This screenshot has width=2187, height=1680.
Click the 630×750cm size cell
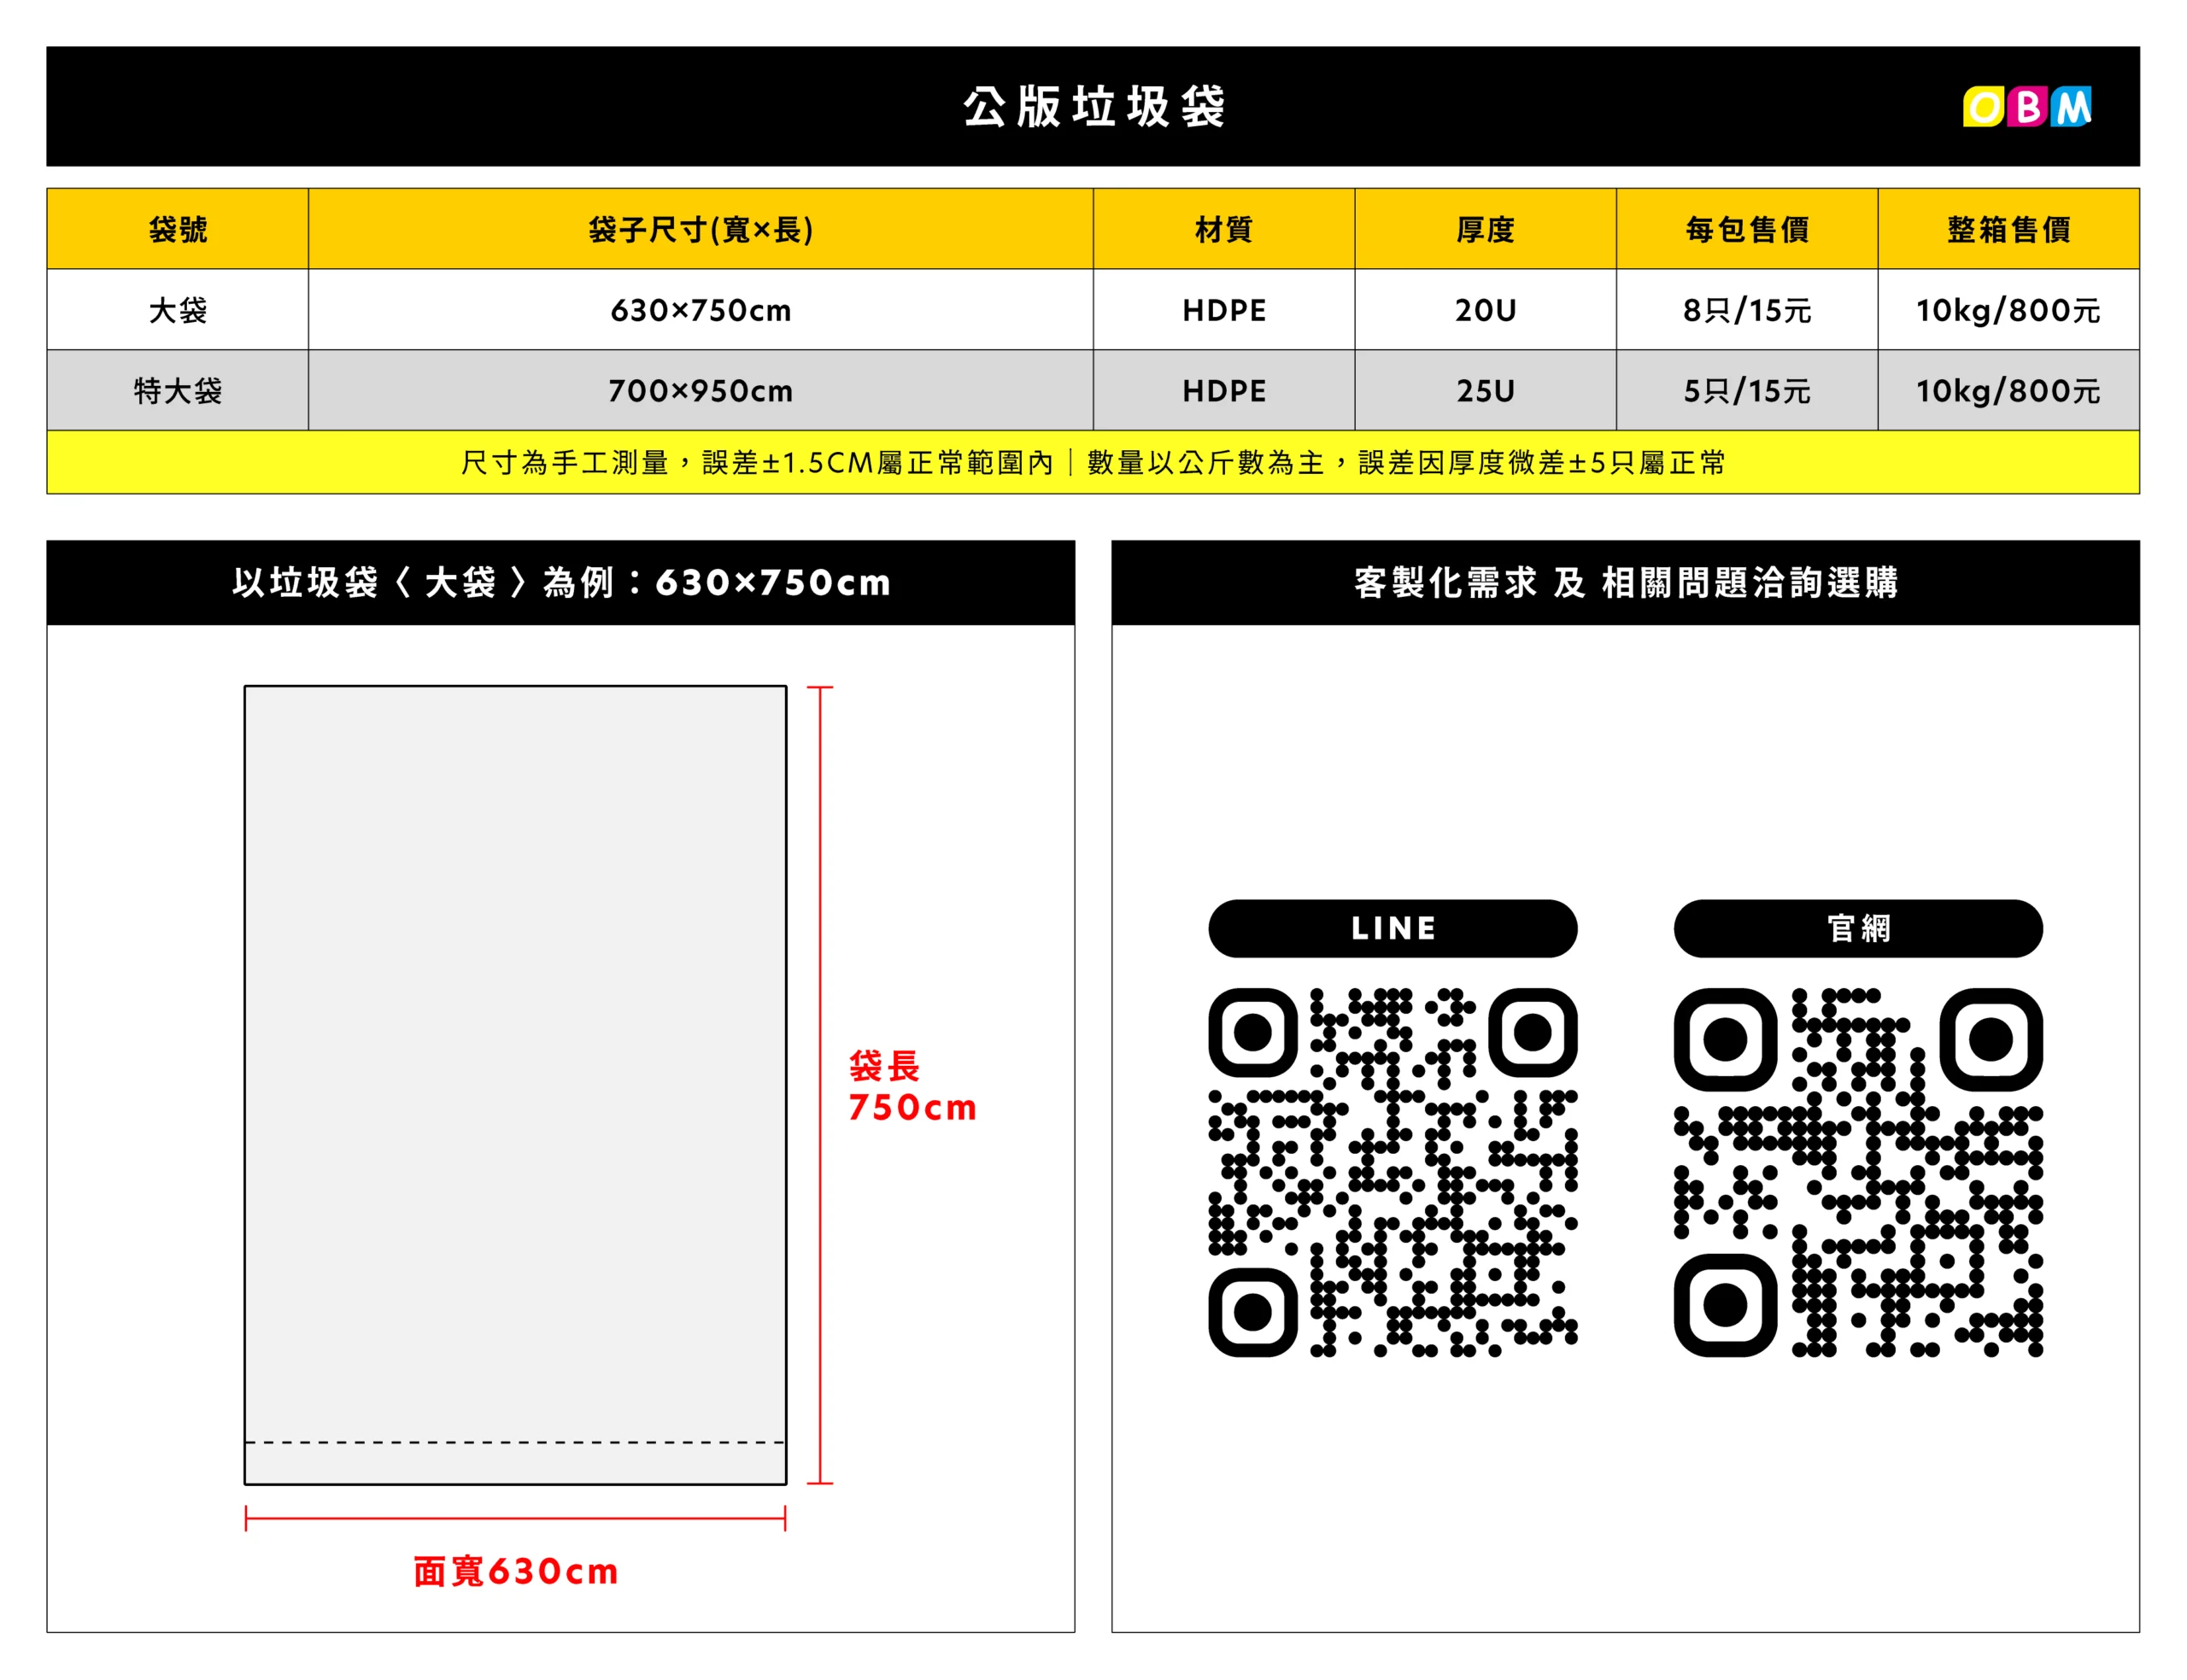(700, 310)
